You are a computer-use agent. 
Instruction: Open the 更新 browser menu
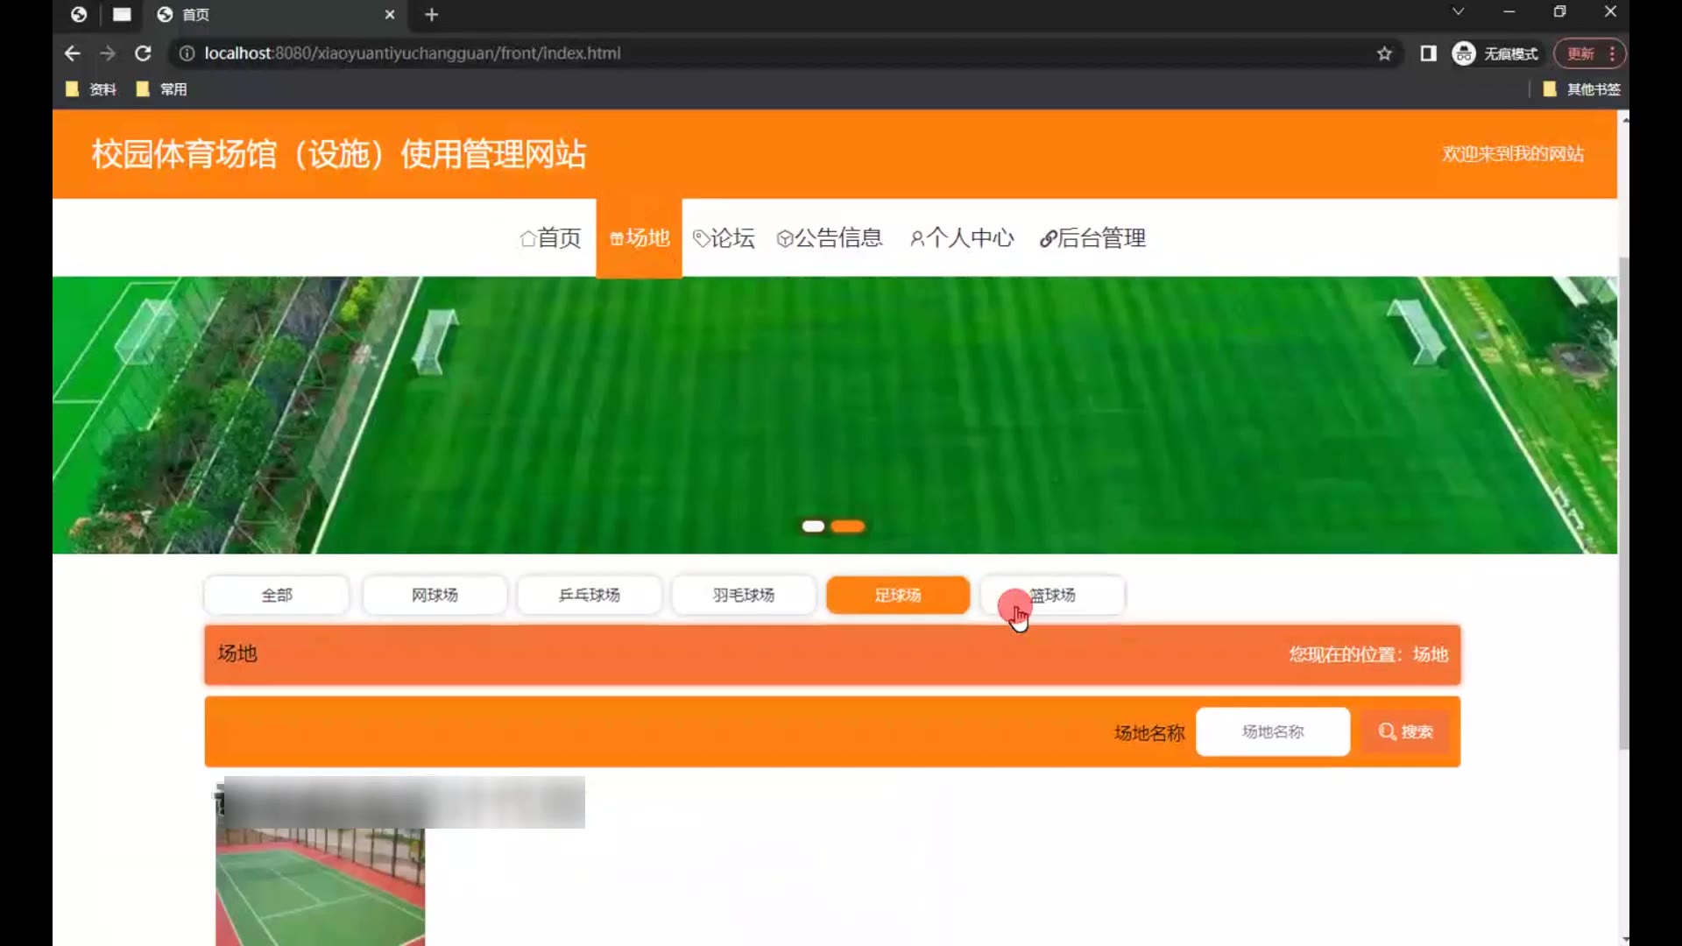click(x=1589, y=53)
